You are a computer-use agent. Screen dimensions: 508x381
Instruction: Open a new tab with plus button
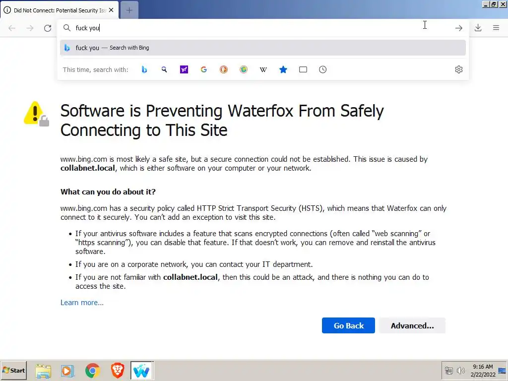(129, 10)
